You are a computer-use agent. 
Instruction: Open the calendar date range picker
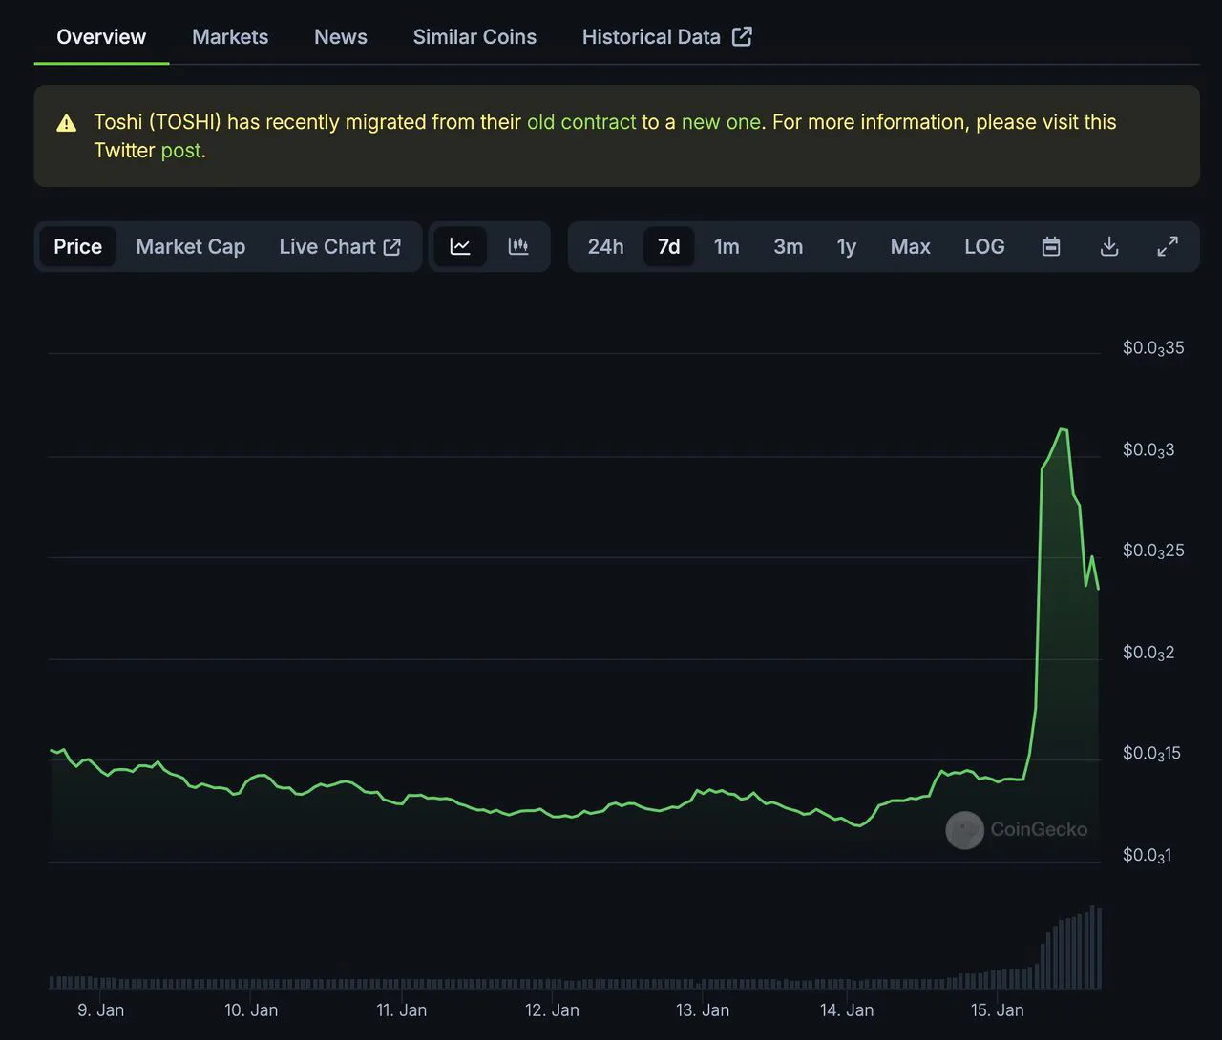(x=1051, y=246)
